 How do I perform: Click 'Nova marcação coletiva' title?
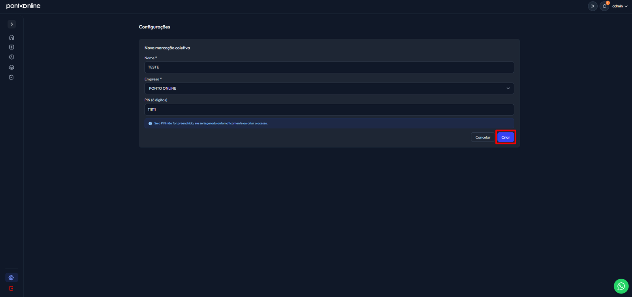point(167,48)
